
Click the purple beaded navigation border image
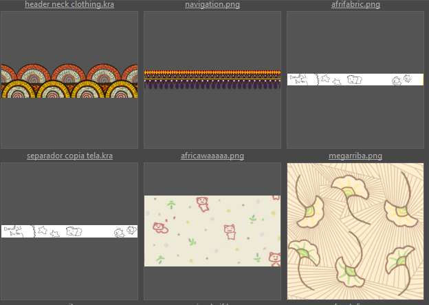pyautogui.click(x=212, y=78)
